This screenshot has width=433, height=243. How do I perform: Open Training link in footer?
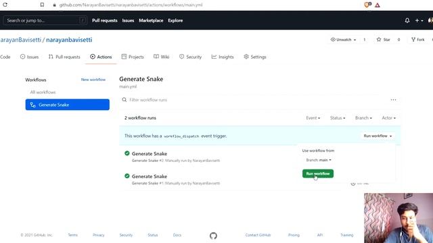(347, 235)
